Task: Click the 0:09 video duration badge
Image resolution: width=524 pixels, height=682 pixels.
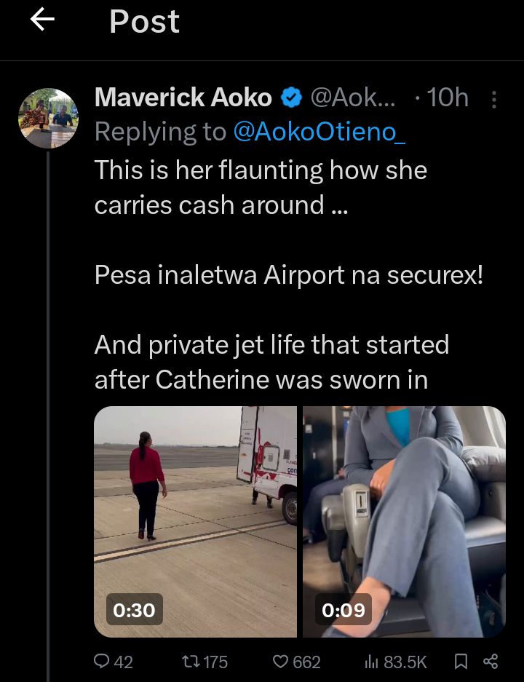Action: (344, 609)
